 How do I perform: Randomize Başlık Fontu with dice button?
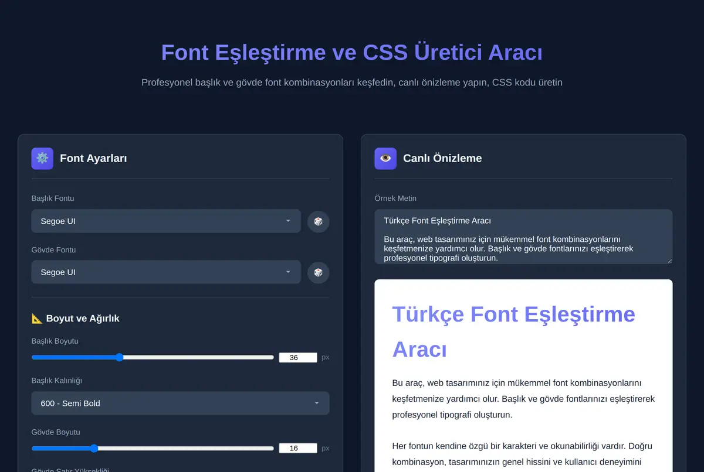tap(318, 221)
